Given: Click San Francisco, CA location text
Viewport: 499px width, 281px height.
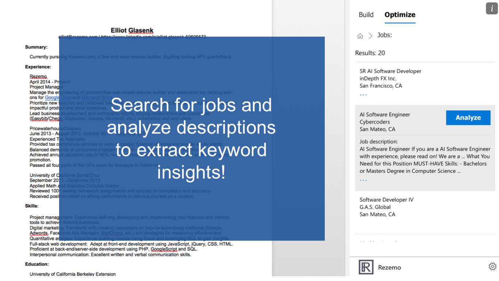Looking at the screenshot, I should tap(381, 86).
